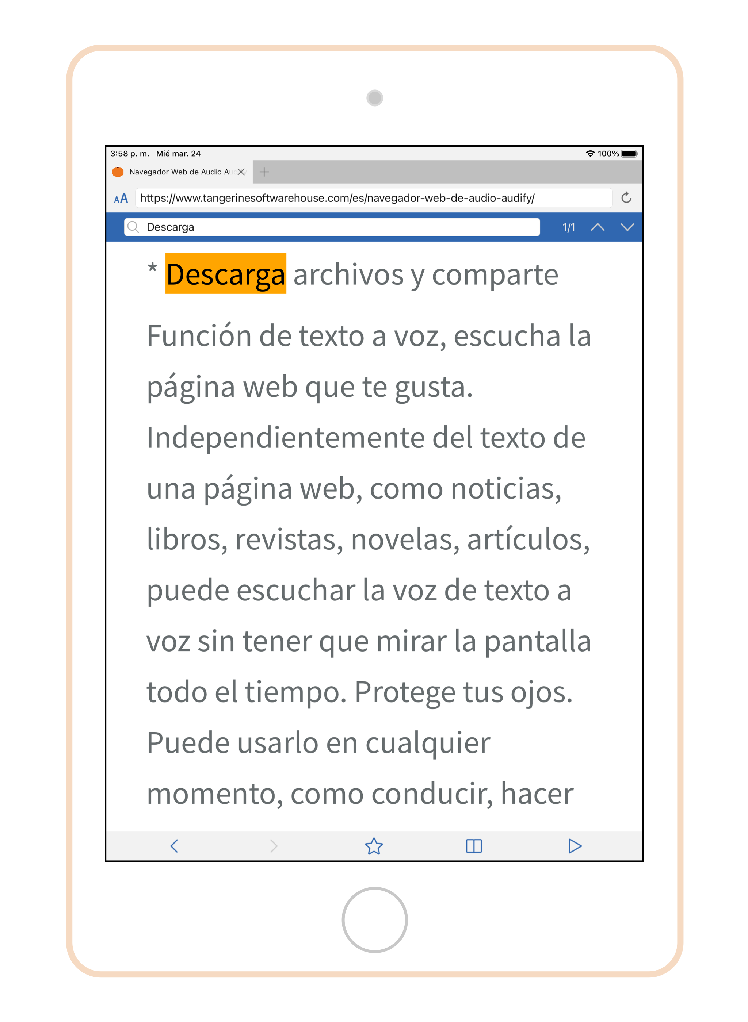Open a new tab with plus icon
Screen dimensions: 748x1022
point(264,172)
